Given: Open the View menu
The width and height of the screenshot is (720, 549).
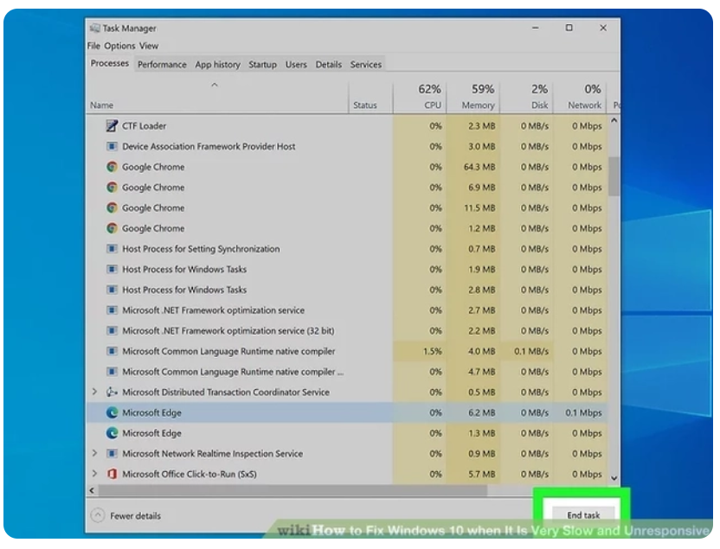Looking at the screenshot, I should tap(149, 46).
